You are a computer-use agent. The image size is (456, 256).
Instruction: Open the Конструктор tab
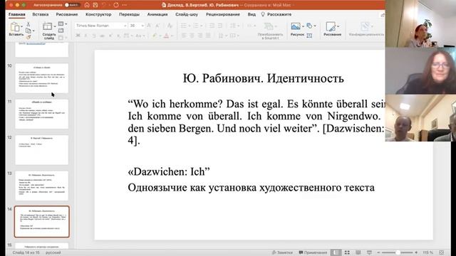click(98, 14)
